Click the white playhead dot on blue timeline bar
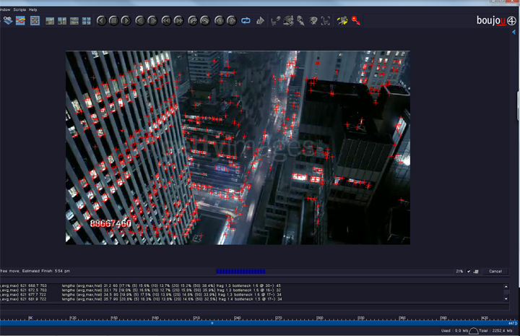The image size is (520, 336). coord(212,323)
